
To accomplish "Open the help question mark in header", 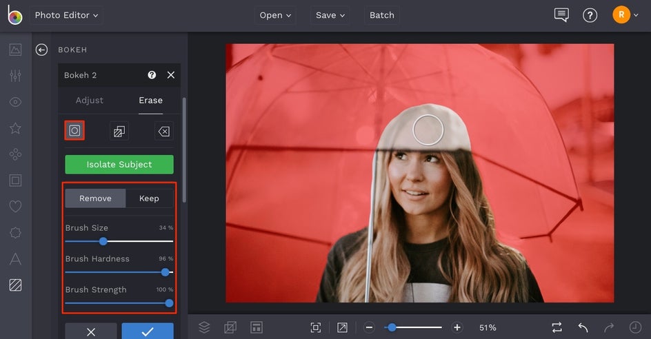I will [x=590, y=15].
